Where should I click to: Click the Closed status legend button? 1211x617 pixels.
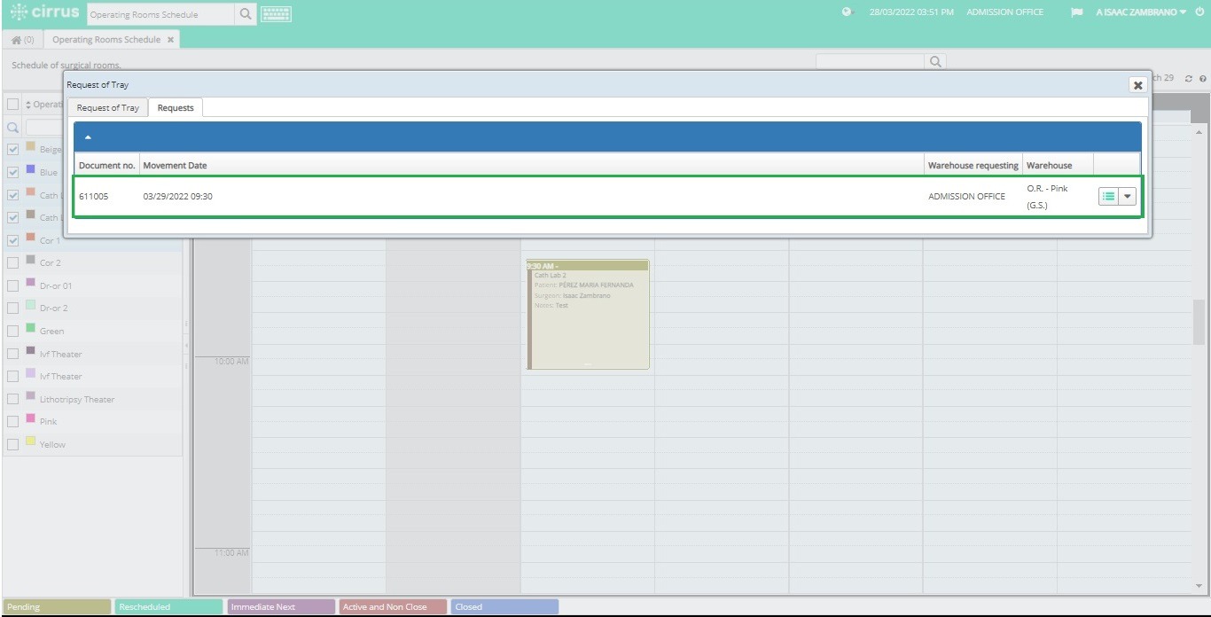[504, 607]
